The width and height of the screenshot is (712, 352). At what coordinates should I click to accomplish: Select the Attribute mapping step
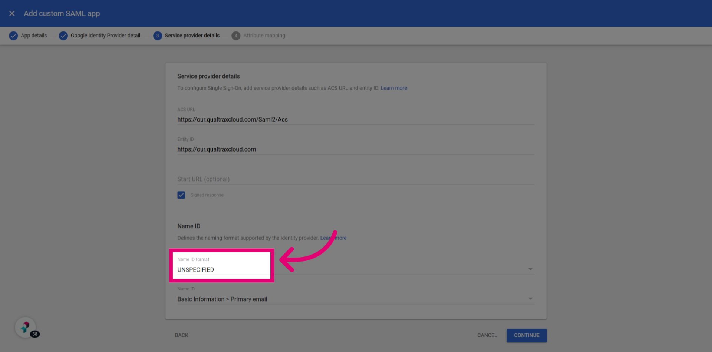coord(264,36)
